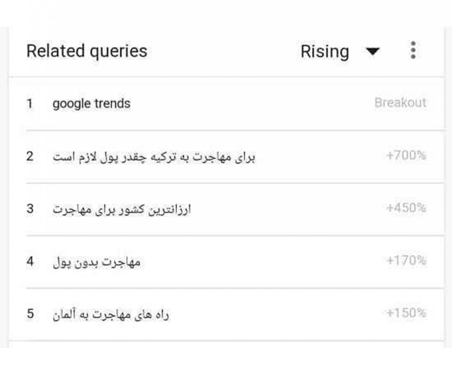
Task: Click the +700% growth value
Action: 406,155
